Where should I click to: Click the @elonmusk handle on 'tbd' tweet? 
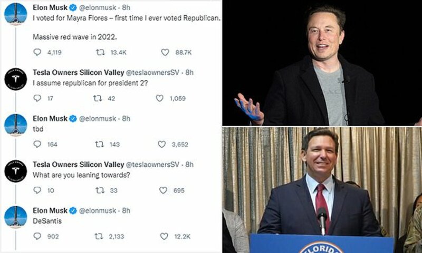coord(98,118)
